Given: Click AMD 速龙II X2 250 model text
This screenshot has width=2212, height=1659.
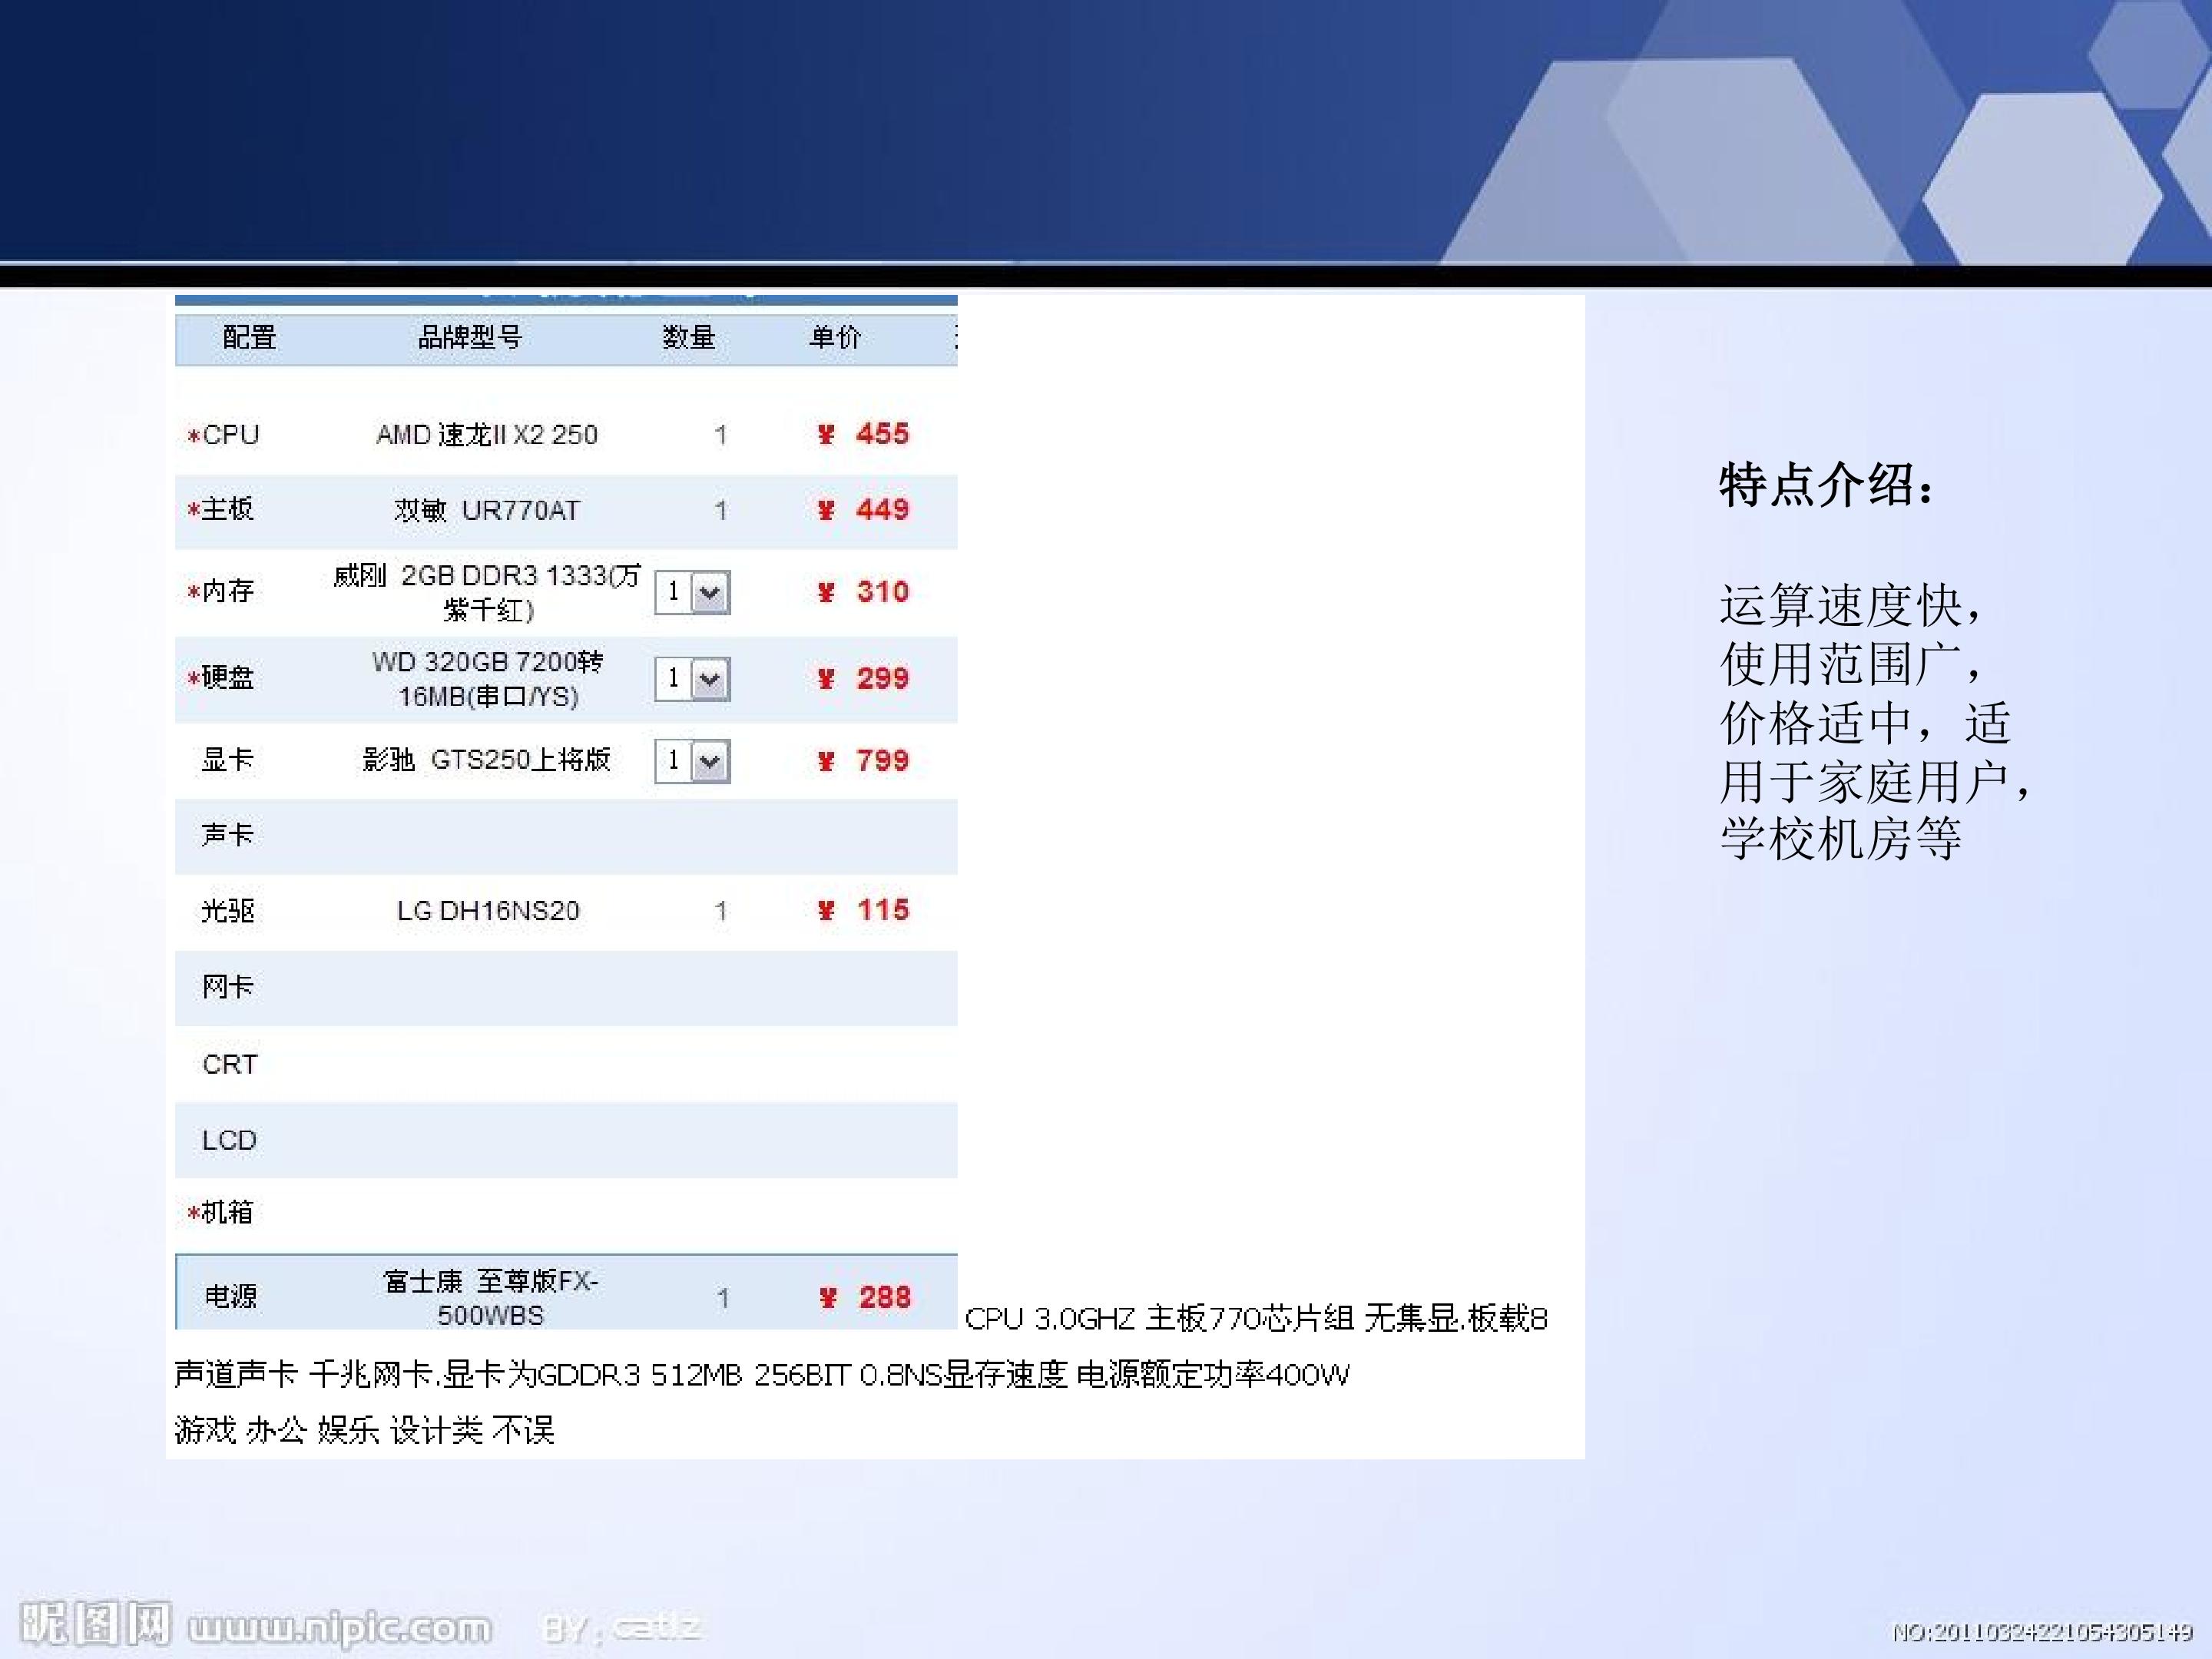Looking at the screenshot, I should [x=487, y=435].
